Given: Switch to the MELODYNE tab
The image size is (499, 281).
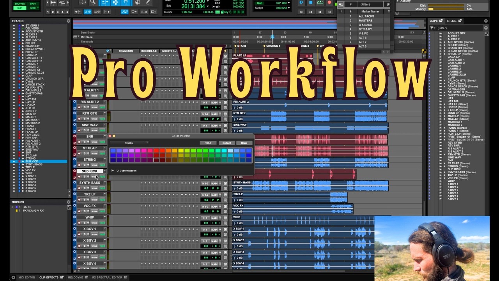Looking at the screenshot, I should (75, 277).
